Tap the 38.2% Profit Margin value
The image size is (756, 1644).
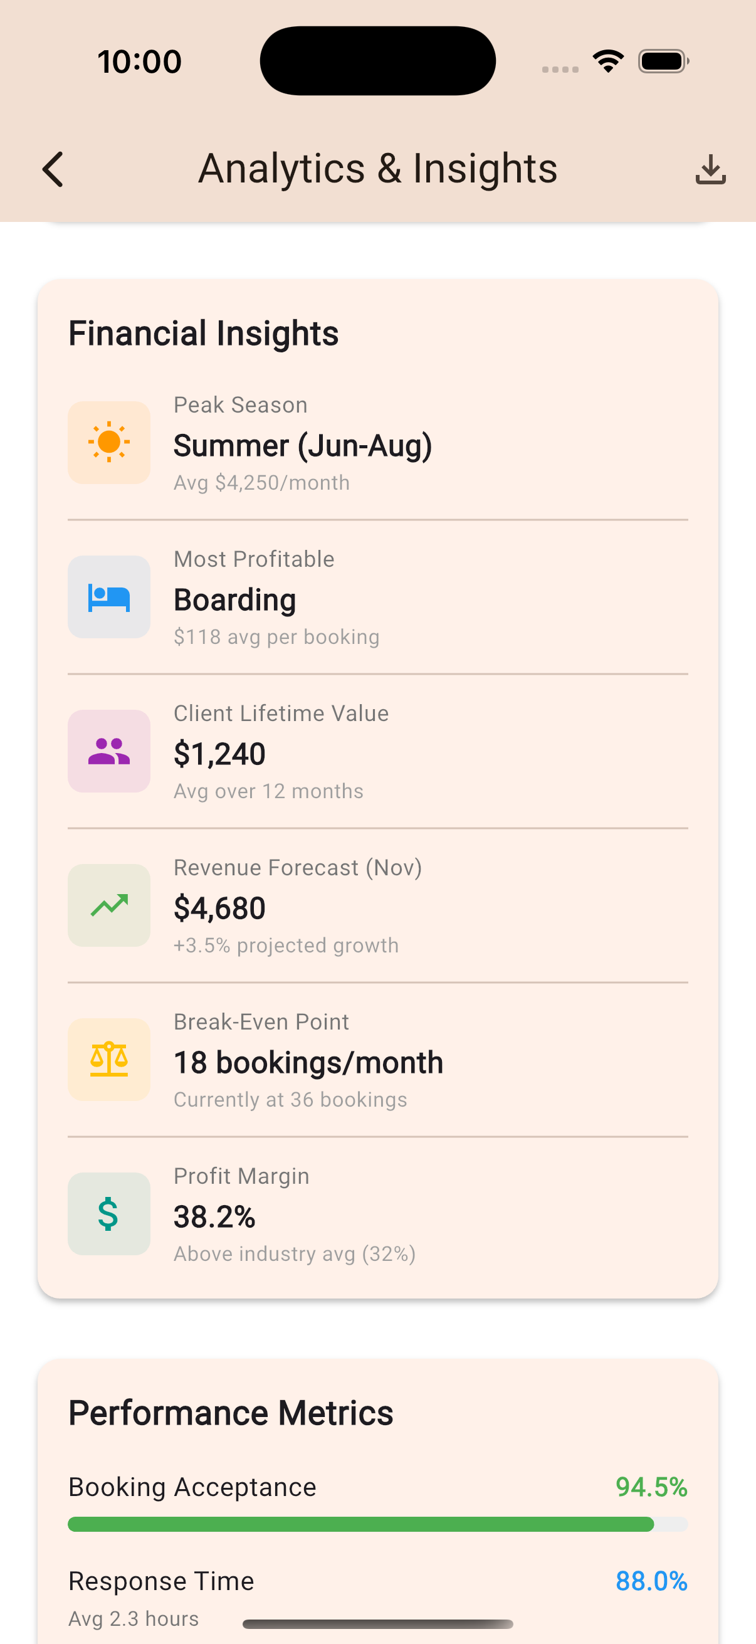[214, 1217]
